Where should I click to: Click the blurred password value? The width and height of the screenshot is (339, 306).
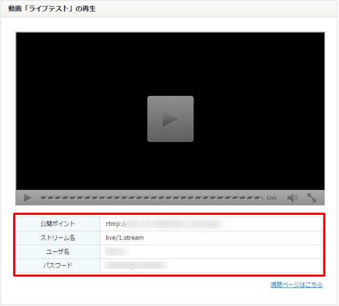[x=135, y=265]
